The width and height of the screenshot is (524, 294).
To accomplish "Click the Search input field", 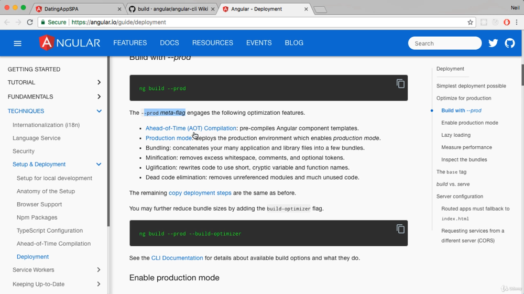I will tap(444, 43).
